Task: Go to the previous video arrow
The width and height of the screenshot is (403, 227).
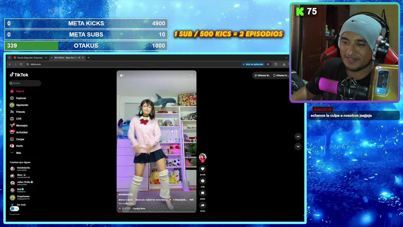Action: pos(298,137)
